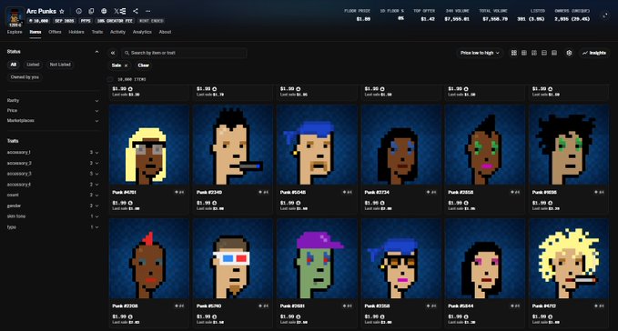The height and width of the screenshot is (331, 618).
Task: Remove the Sale filter chip
Action: point(127,65)
